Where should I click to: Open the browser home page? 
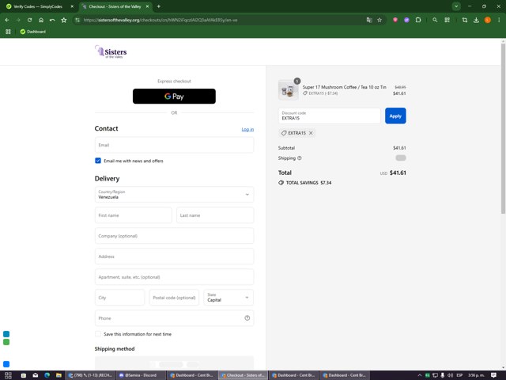tap(41, 20)
